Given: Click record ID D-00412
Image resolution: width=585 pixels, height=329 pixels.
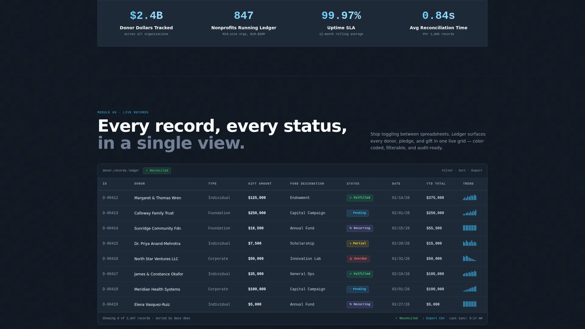Looking at the screenshot, I should click(x=110, y=198).
